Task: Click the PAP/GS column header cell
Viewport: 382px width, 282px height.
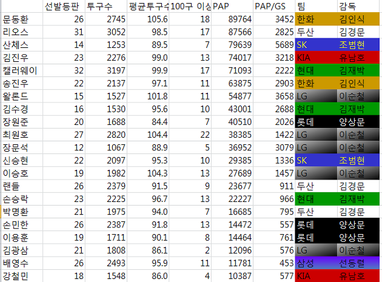Action: (x=274, y=6)
